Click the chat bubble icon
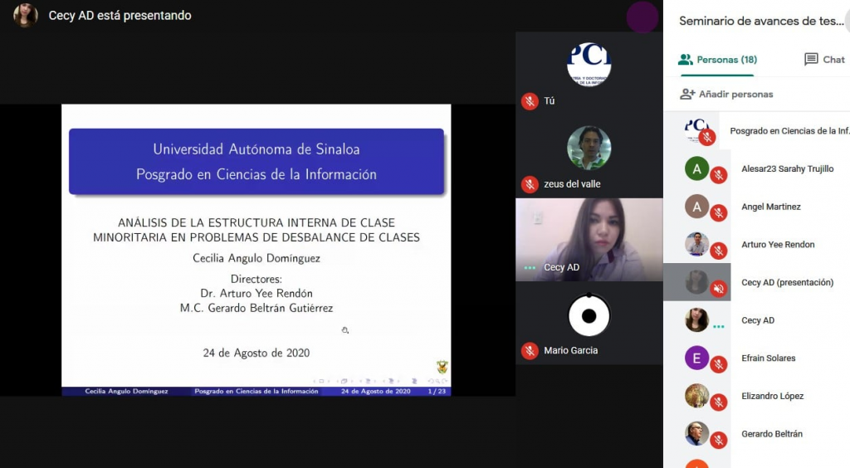 click(811, 60)
